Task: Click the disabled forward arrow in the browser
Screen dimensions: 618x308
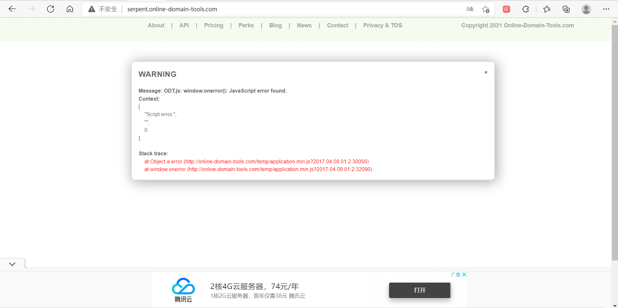Action: click(31, 9)
